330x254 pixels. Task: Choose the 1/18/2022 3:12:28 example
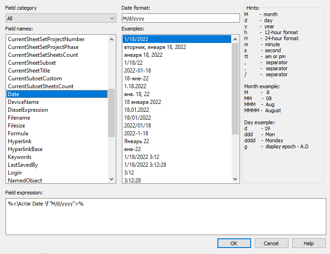coord(145,165)
